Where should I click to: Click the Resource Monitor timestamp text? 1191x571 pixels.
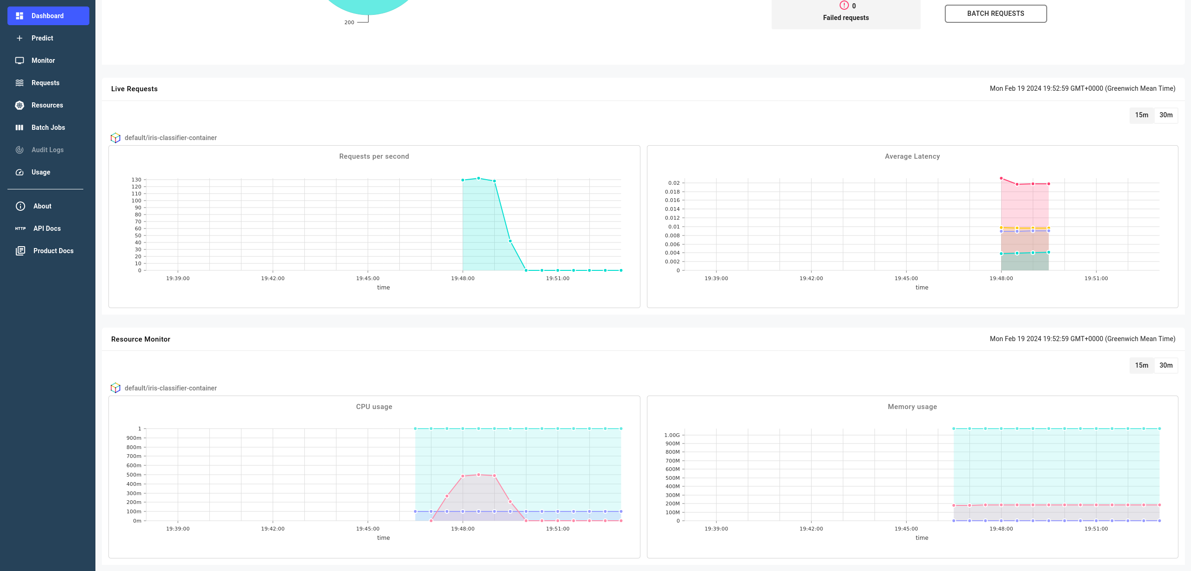tap(1082, 339)
